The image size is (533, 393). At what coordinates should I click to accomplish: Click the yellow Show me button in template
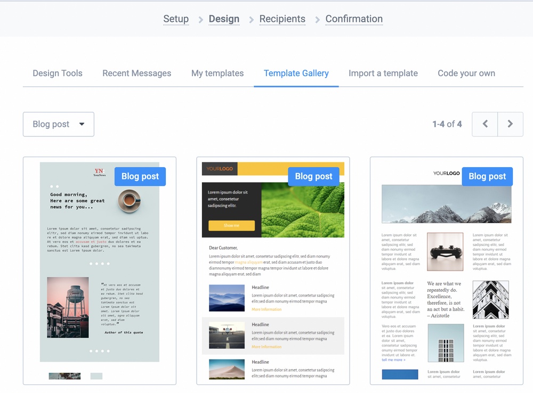tap(231, 226)
